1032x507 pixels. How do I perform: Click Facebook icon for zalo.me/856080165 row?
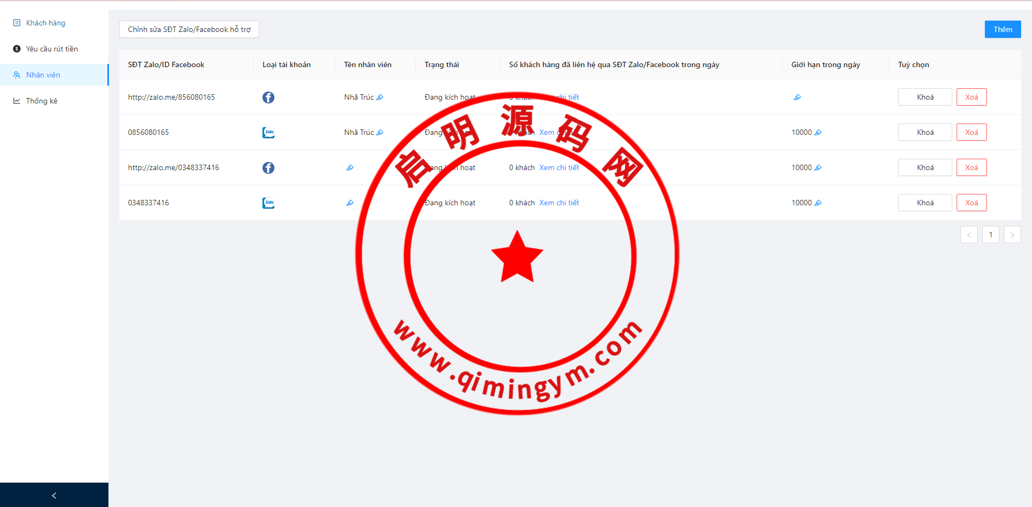tap(268, 97)
